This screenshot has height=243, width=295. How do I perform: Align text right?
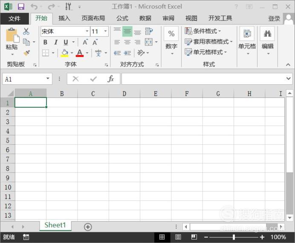(x=138, y=42)
